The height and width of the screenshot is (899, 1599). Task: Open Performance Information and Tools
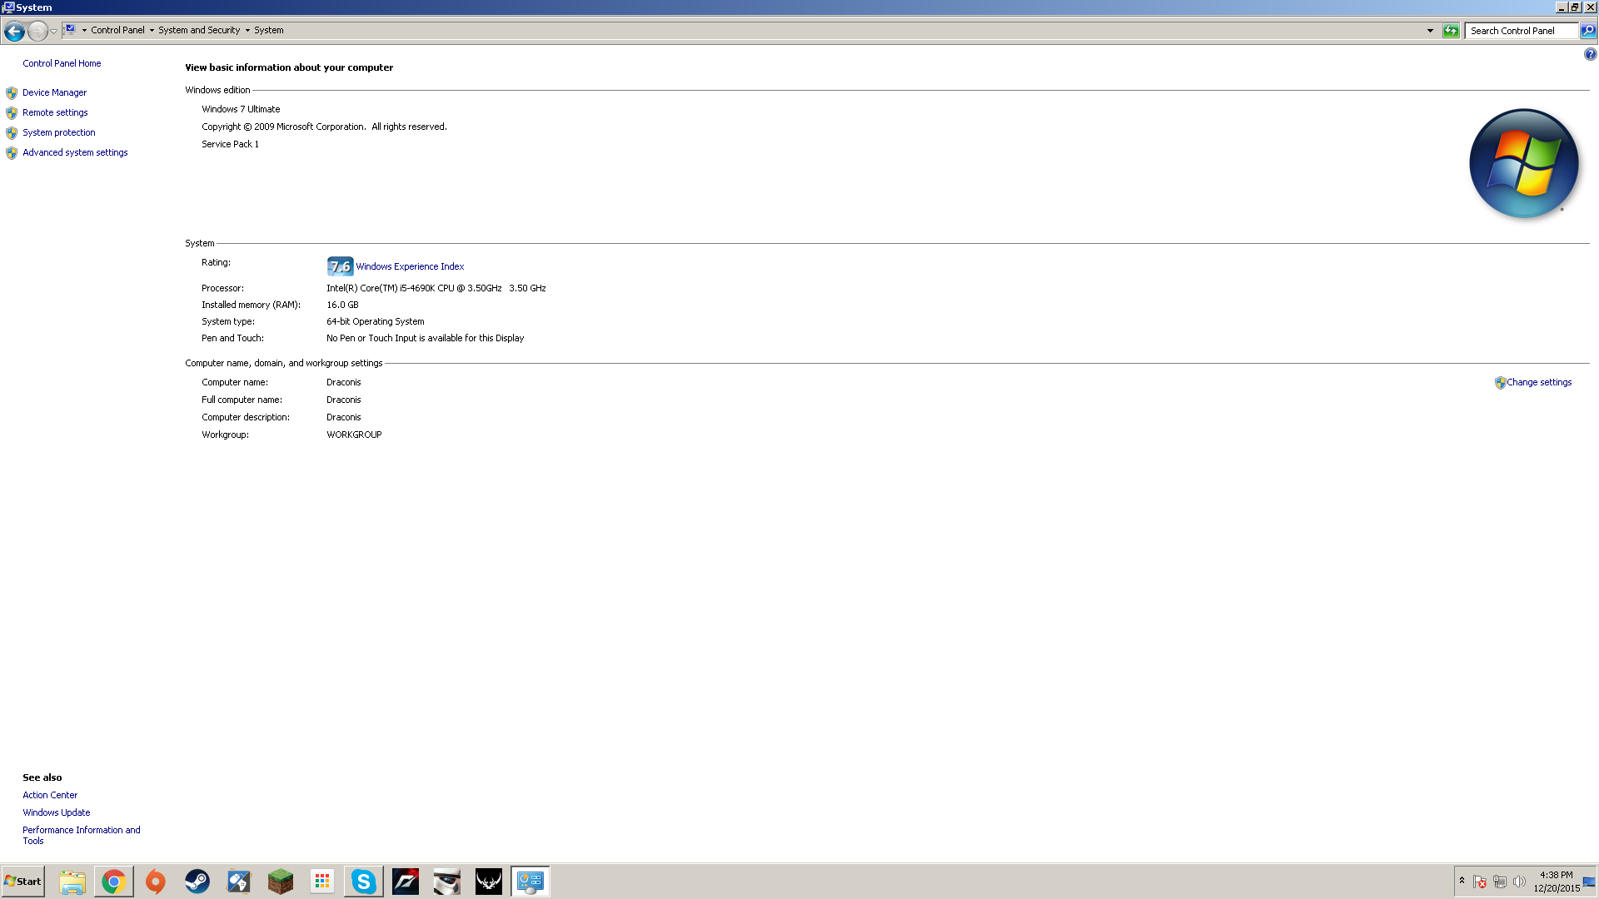82,835
